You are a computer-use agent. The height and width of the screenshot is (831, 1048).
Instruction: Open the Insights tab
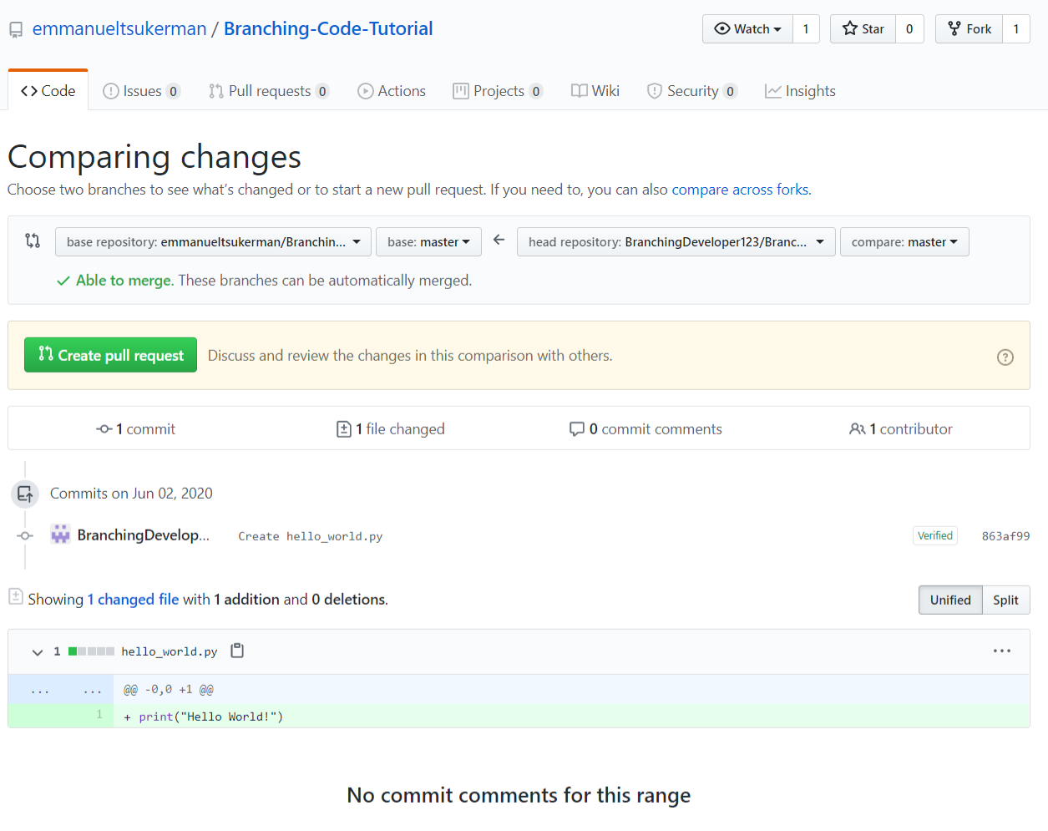click(x=800, y=91)
